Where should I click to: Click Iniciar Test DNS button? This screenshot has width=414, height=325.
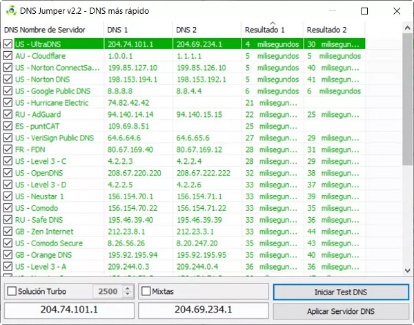pos(341,292)
